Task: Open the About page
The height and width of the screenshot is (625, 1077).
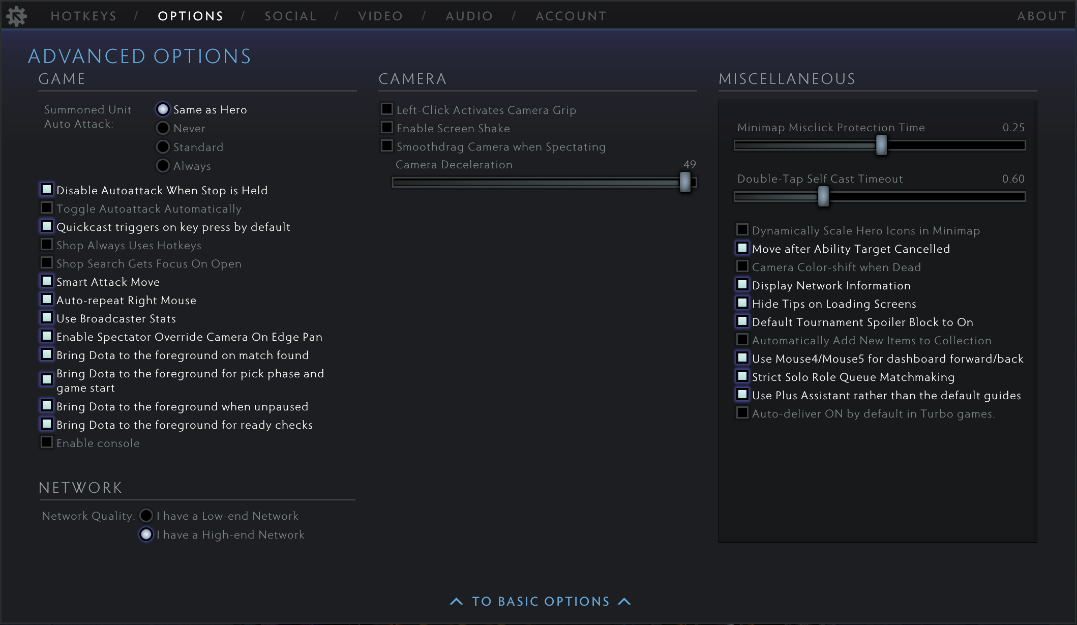Action: 1042,16
